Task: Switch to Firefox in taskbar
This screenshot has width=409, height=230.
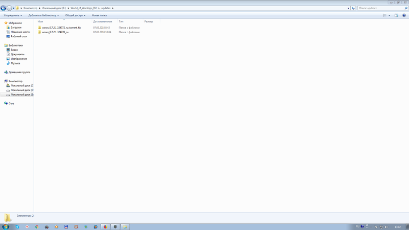Action: click(x=105, y=227)
